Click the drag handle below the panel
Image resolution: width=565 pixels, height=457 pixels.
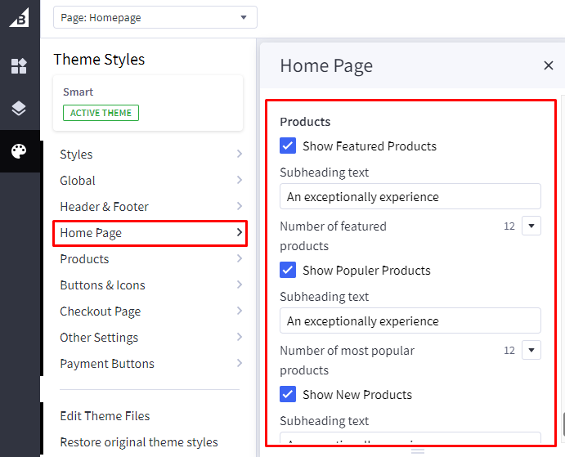[x=417, y=450]
